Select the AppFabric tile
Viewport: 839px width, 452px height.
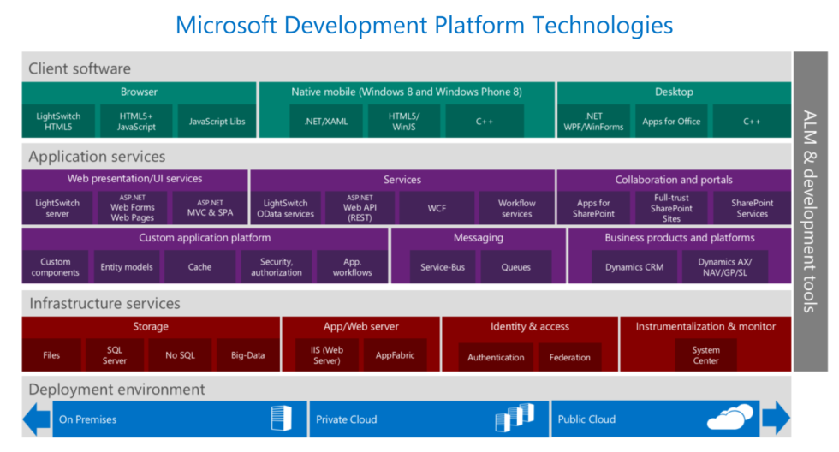(x=395, y=355)
